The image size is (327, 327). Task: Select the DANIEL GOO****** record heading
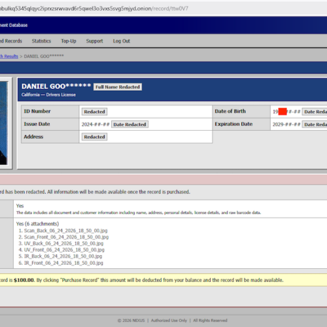[56, 86]
